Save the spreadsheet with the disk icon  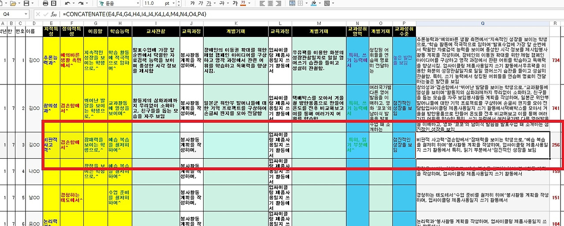click(26, 4)
